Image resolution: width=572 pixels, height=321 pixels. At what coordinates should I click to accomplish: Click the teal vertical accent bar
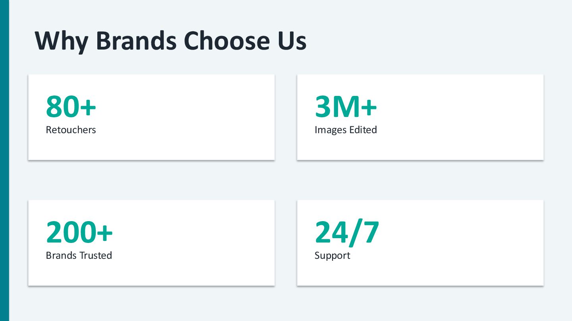pyautogui.click(x=4, y=160)
